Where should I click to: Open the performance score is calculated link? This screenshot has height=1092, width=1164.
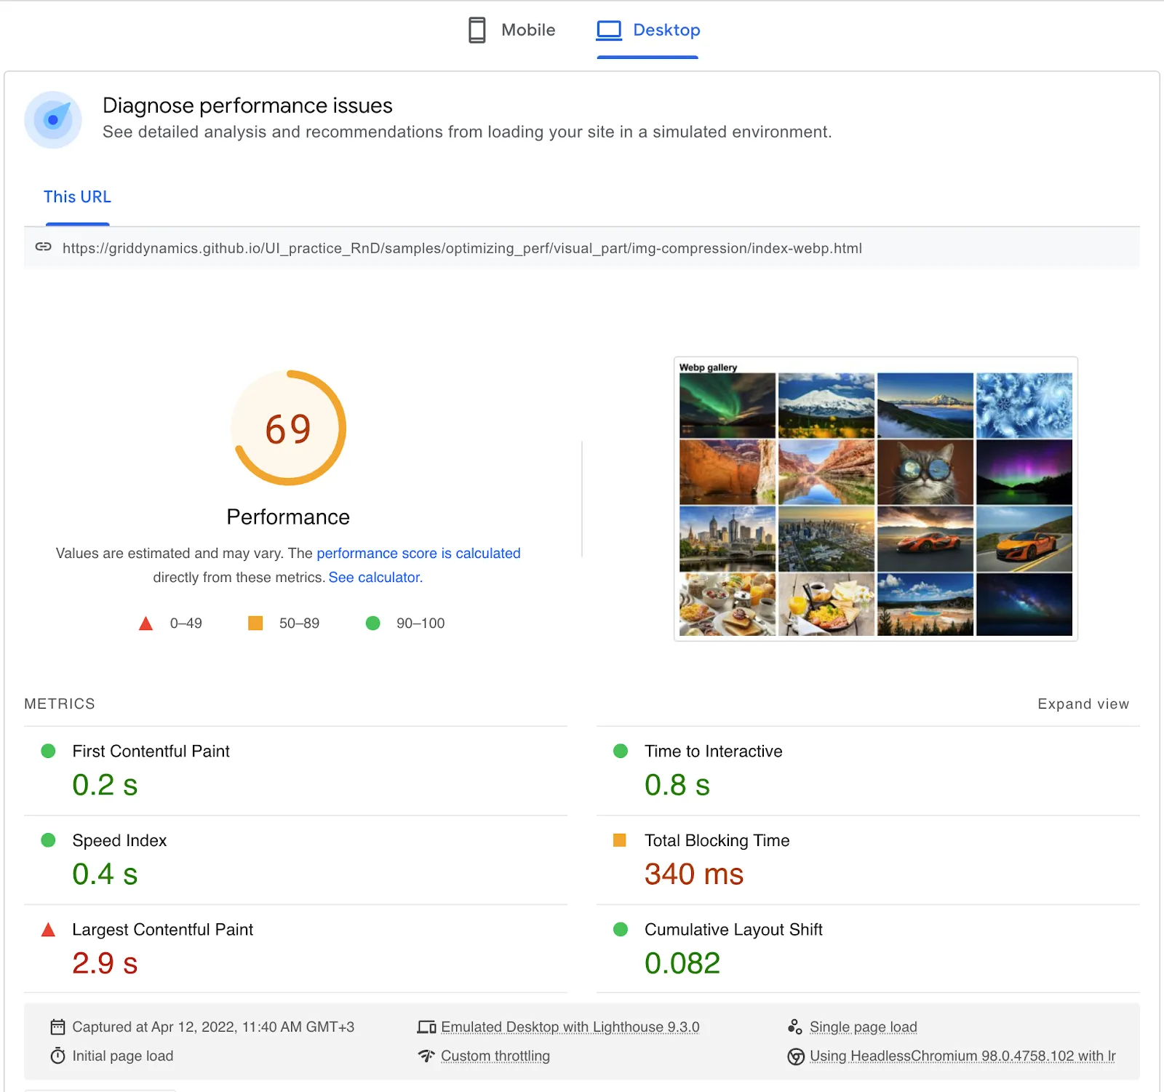click(418, 553)
